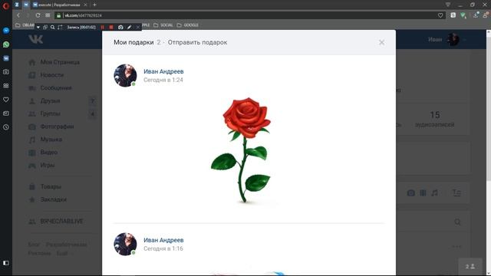Click the video attach icon on the wall

coord(423,192)
